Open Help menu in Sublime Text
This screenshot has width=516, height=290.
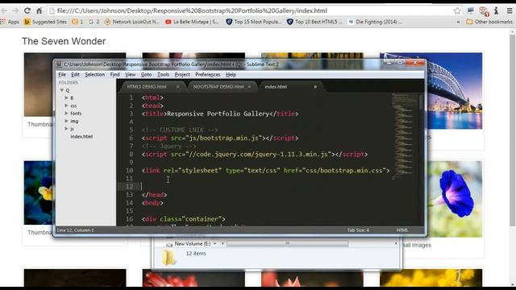pos(231,75)
